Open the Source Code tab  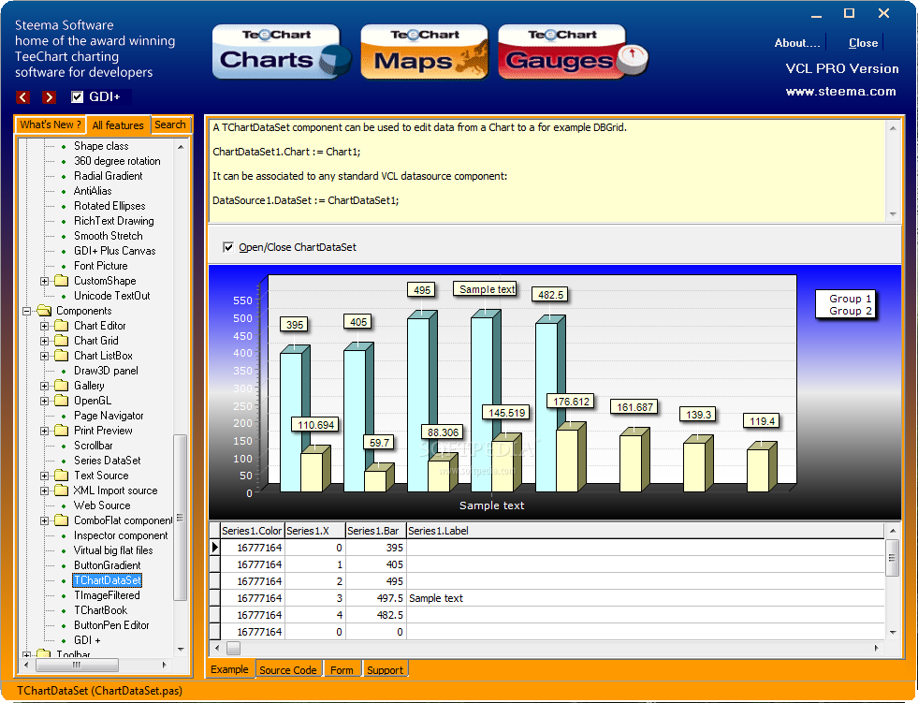pyautogui.click(x=288, y=669)
